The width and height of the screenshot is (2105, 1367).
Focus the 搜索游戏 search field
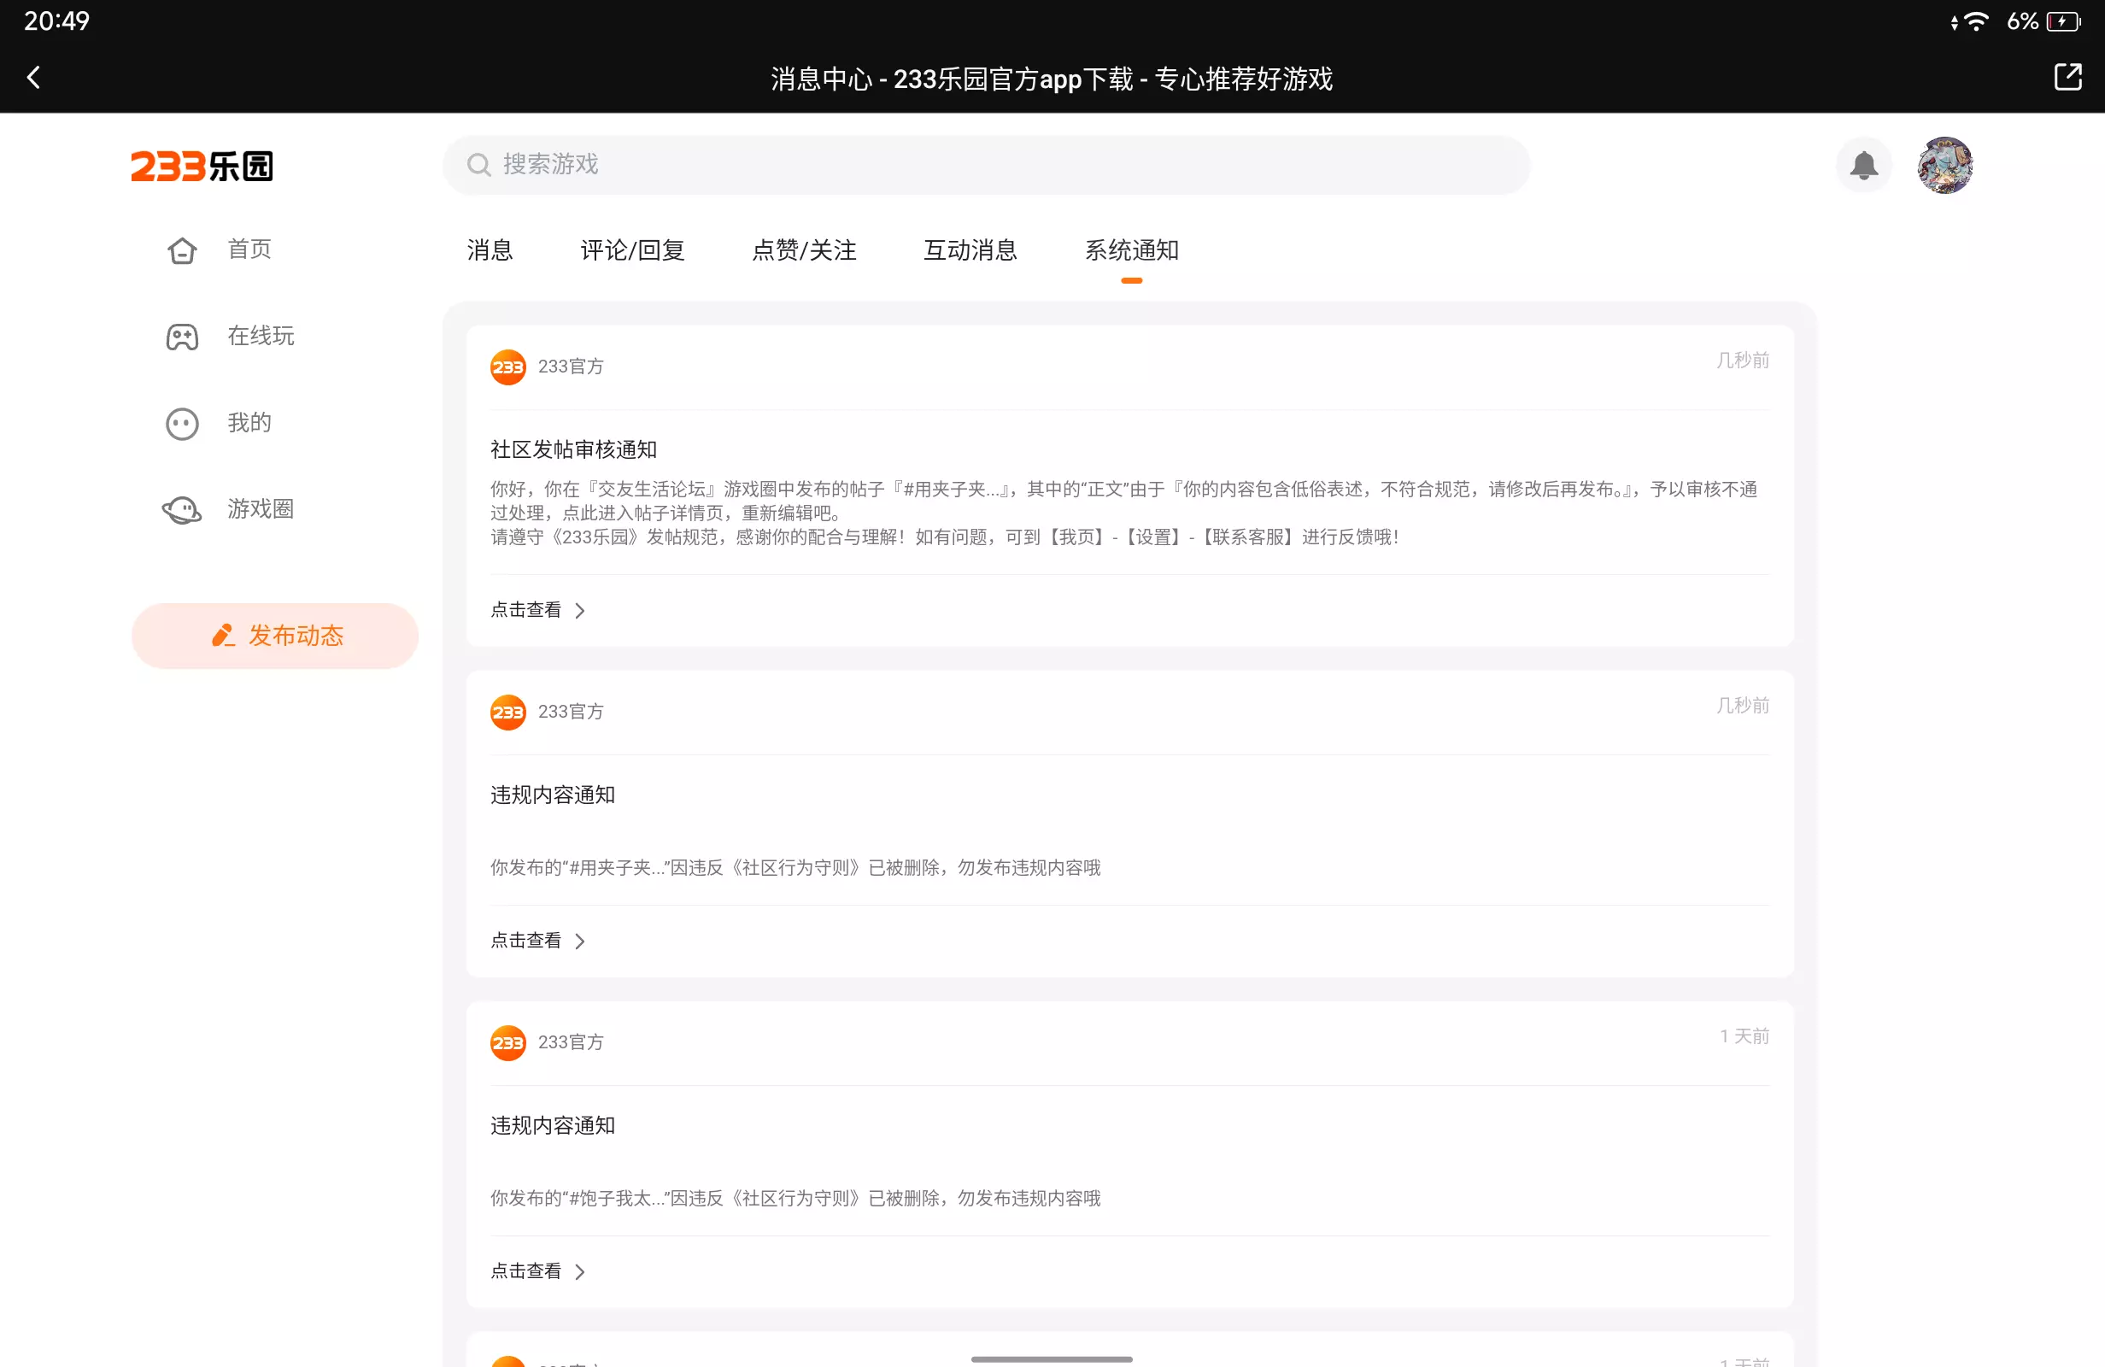(x=985, y=166)
